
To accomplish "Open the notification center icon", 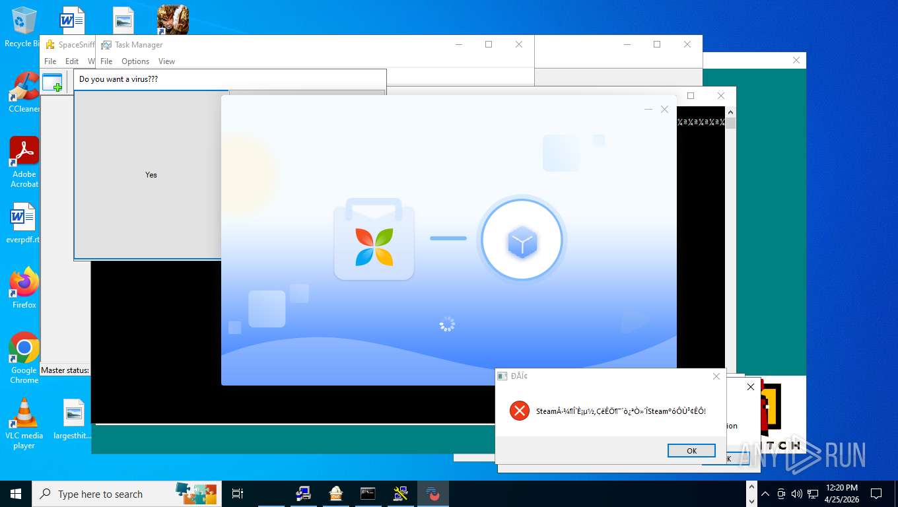I will pyautogui.click(x=876, y=494).
